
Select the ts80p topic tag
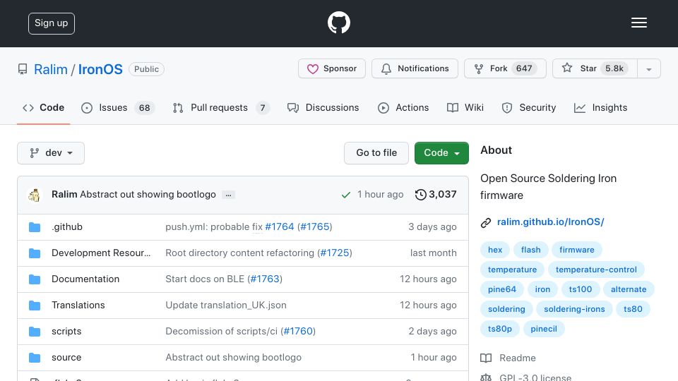(x=500, y=329)
